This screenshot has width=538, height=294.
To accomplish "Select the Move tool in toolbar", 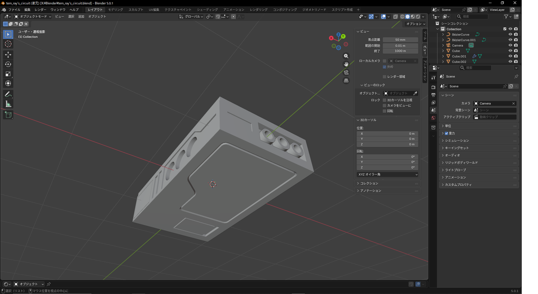I will click(8, 54).
